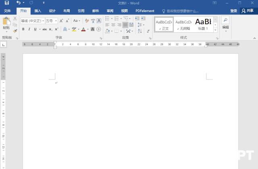Switch to the 引用 ribbon tab
Viewport: 258px width, 169px height.
pyautogui.click(x=81, y=11)
